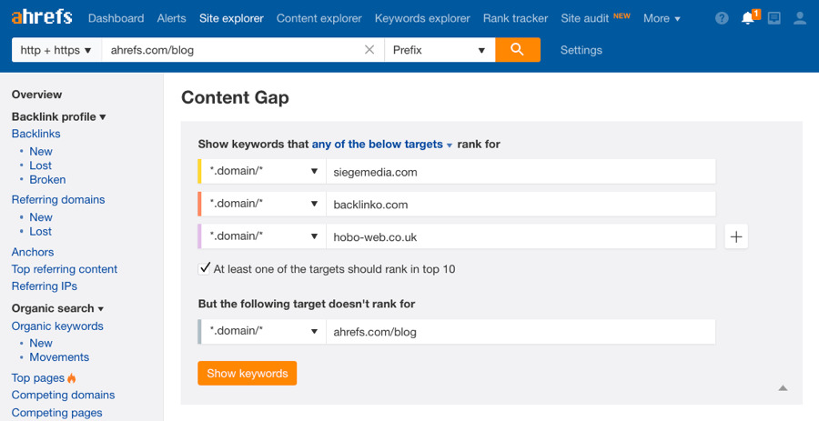Screen dimensions: 819x421
Task: Click the orange search magnifier button
Action: (x=517, y=50)
